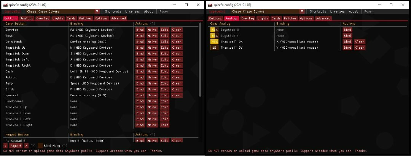The image size is (411, 156).
Task: Click the help marker next to Bind Many
Action: point(64,145)
